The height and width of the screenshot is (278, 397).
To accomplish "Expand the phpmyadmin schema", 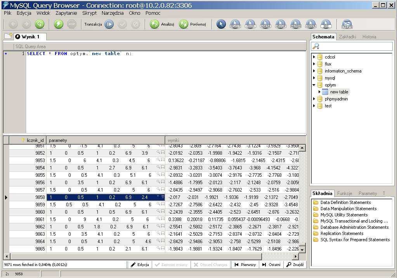I will pos(314,99).
